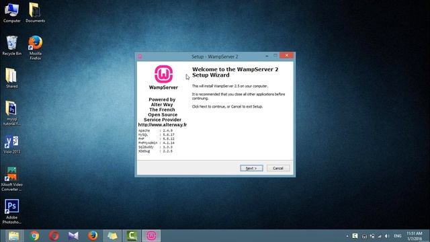Open Opera browser from the taskbar
The image size is (430, 242).
click(x=54, y=236)
